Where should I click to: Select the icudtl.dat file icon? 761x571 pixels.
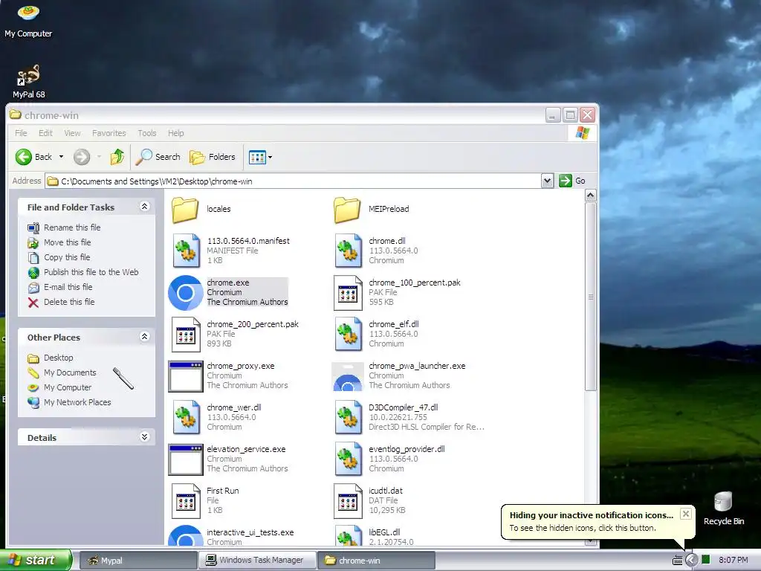(348, 501)
